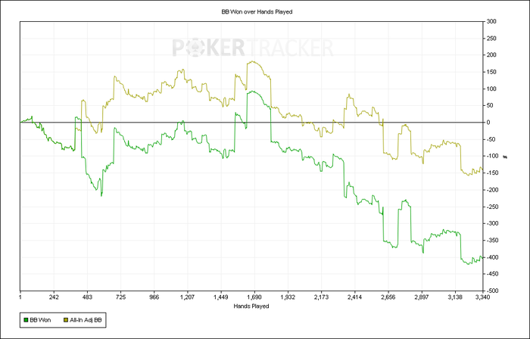Click x-axis tick label 2,656
This screenshot has width=530, height=339.
[388, 297]
